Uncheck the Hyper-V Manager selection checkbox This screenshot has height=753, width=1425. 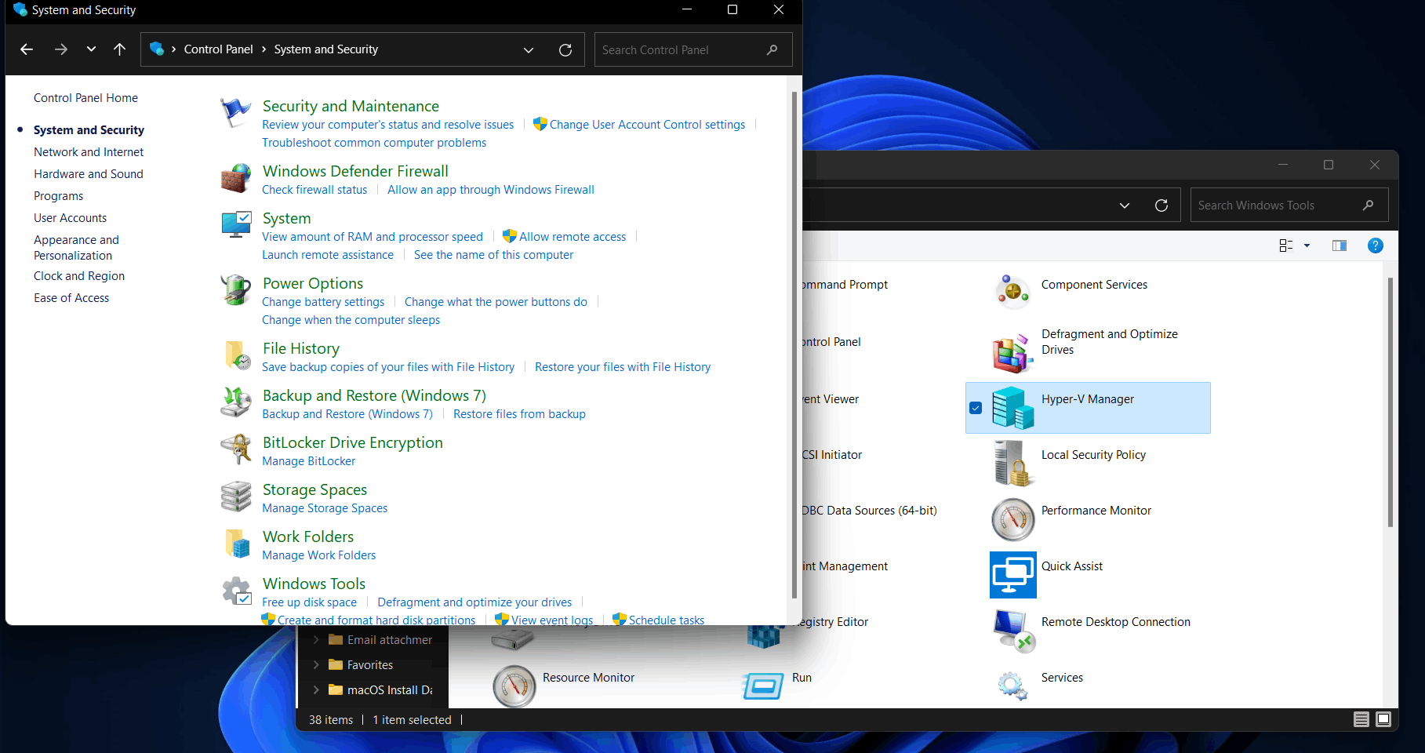[976, 408]
